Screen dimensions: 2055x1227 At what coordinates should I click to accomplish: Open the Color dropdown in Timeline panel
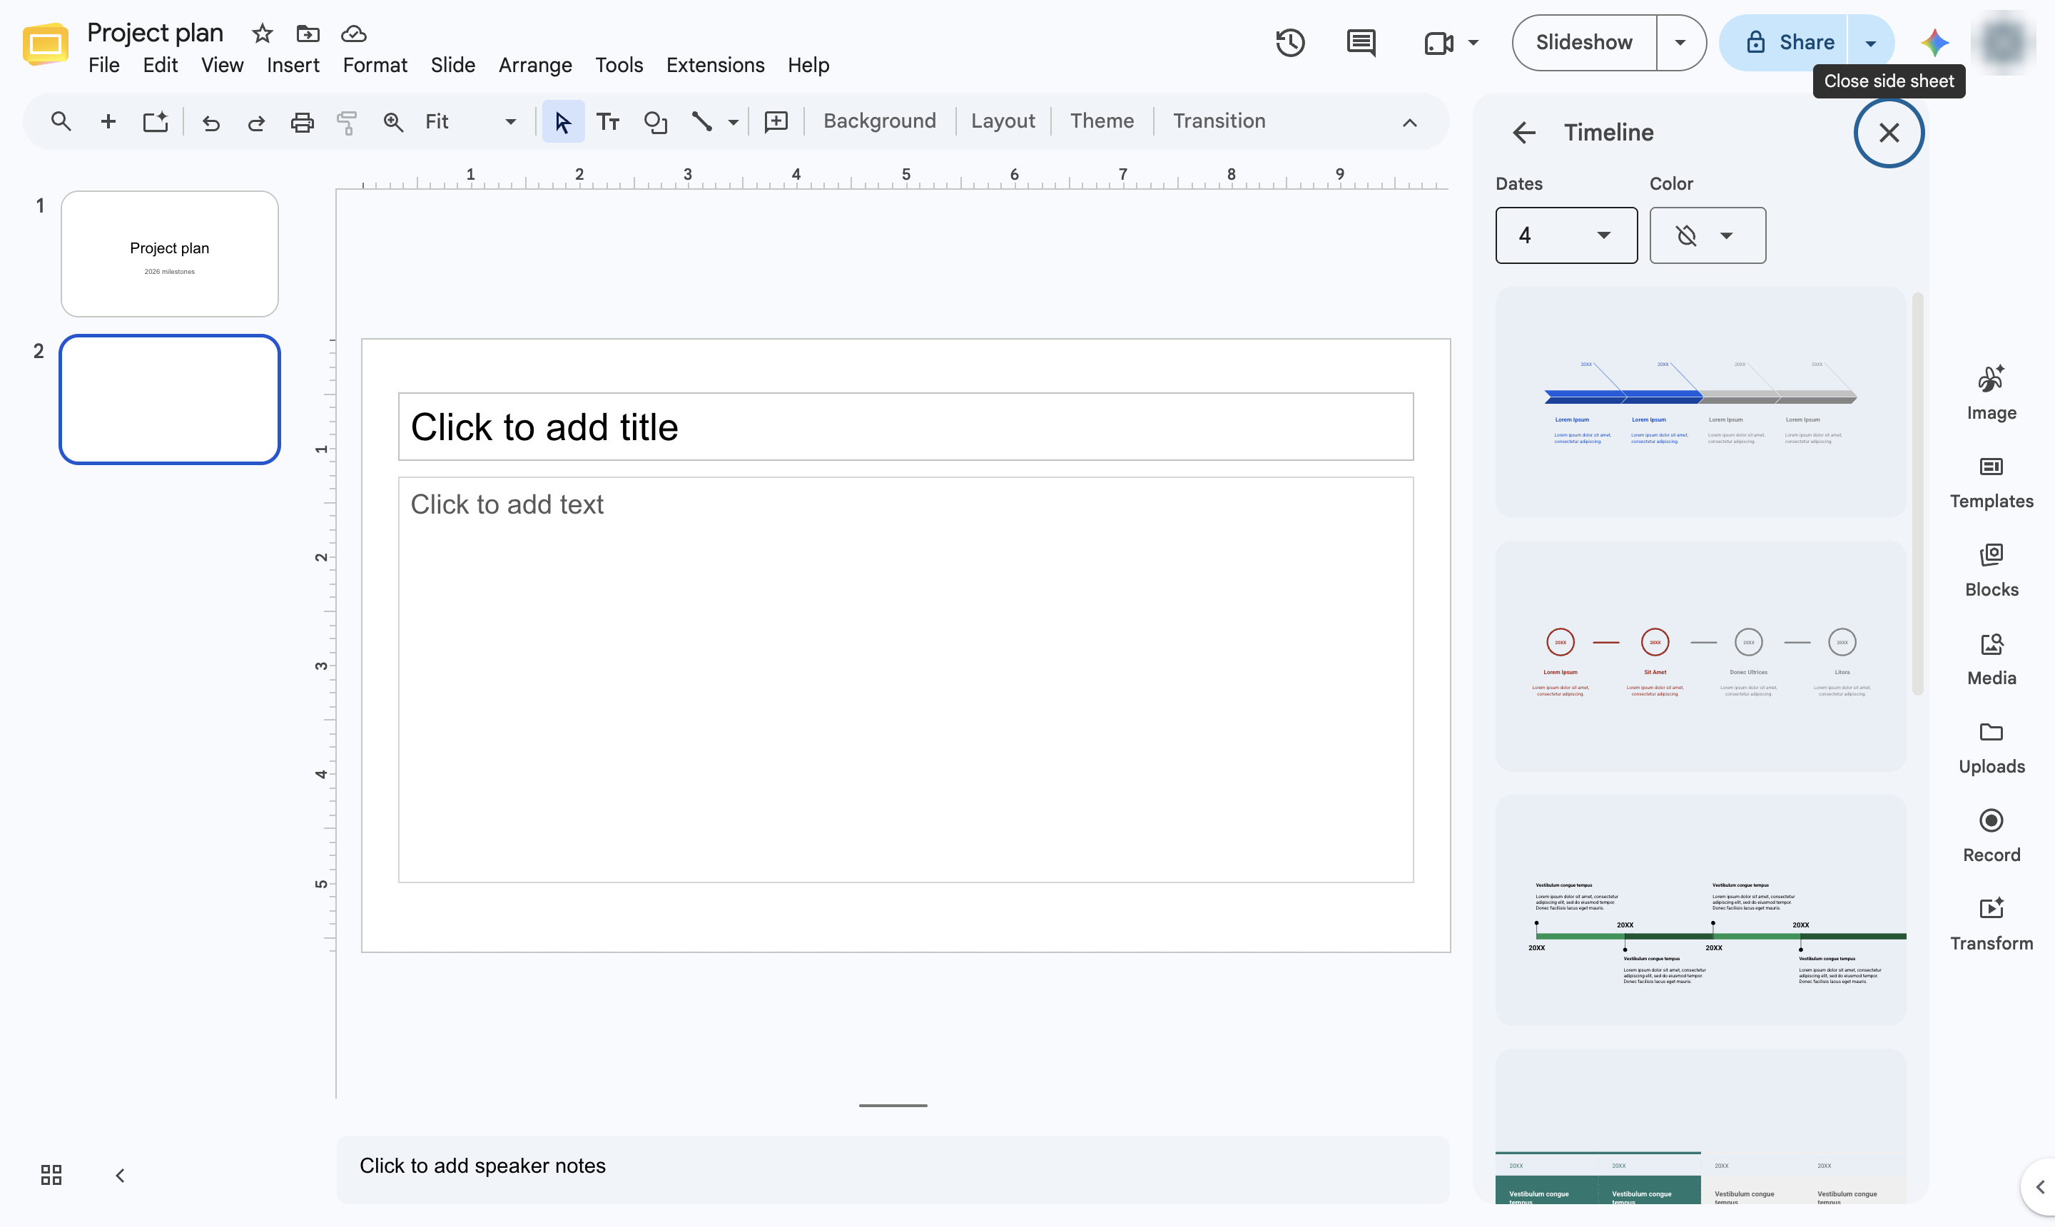[1708, 235]
